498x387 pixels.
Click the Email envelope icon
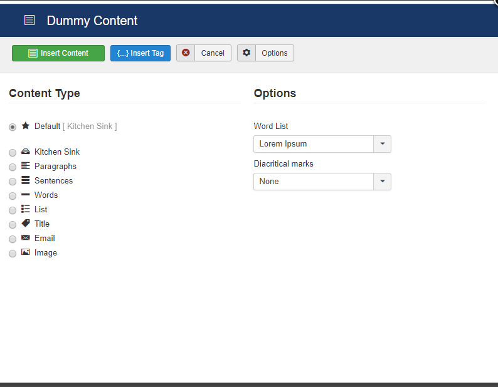coord(26,237)
